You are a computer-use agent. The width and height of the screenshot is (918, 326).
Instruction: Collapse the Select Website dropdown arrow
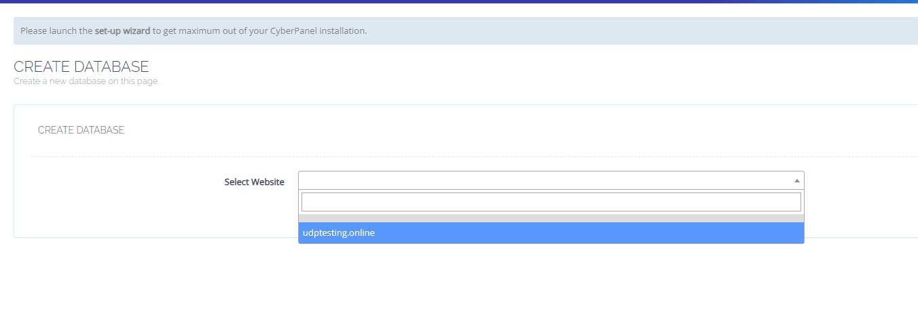point(796,181)
